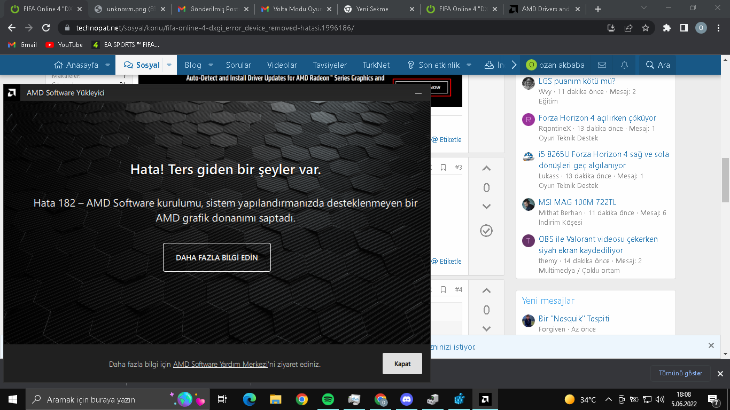Viewport: 730px width, 410px height.
Task: Open the MSI MAG 100M 722TL thread
Action: tap(577, 202)
